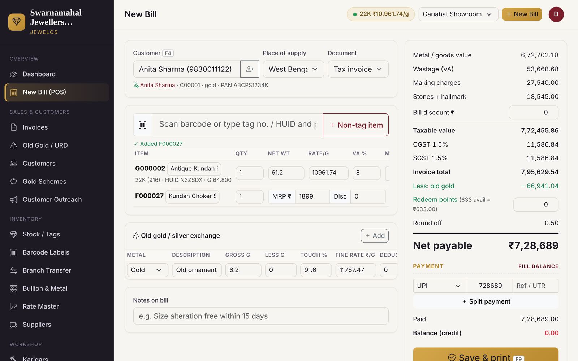Click the customer search field
Screen dimensions: 578x361
click(x=187, y=69)
